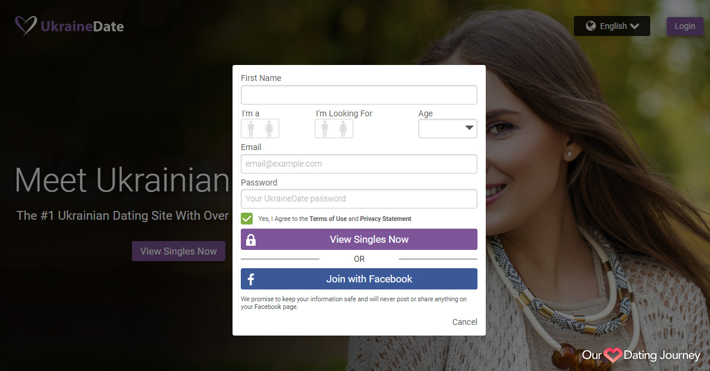Open the Privacy Statement link
The height and width of the screenshot is (371, 710).
coord(385,219)
